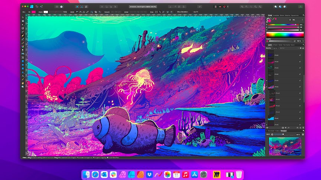Open Affinity Photo from the Dock
This screenshot has height=180, width=321.
click(123, 175)
